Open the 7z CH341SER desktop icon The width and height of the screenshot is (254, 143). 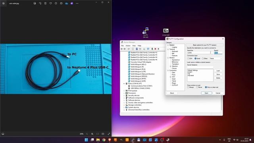coord(166,32)
